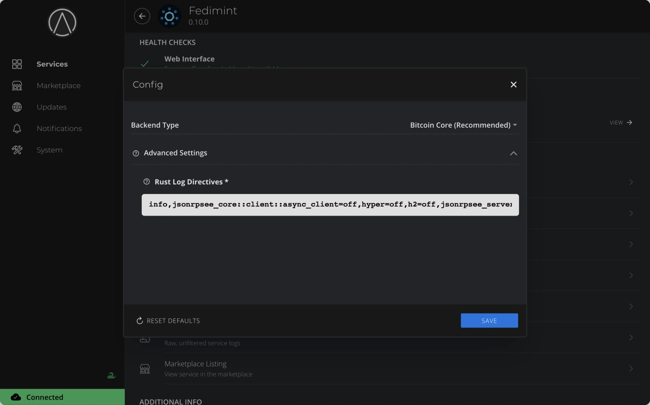Open System settings via the tools icon
The height and width of the screenshot is (405, 650).
tap(17, 150)
